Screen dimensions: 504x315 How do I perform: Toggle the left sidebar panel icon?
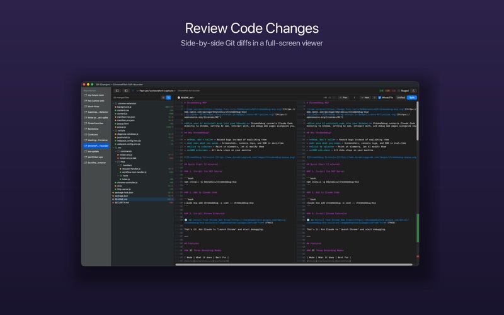click(117, 91)
